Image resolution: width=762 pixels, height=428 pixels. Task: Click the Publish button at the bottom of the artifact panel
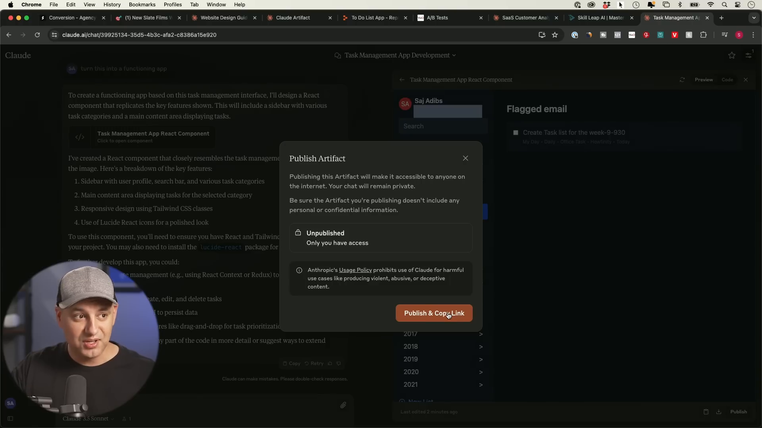pos(739,412)
